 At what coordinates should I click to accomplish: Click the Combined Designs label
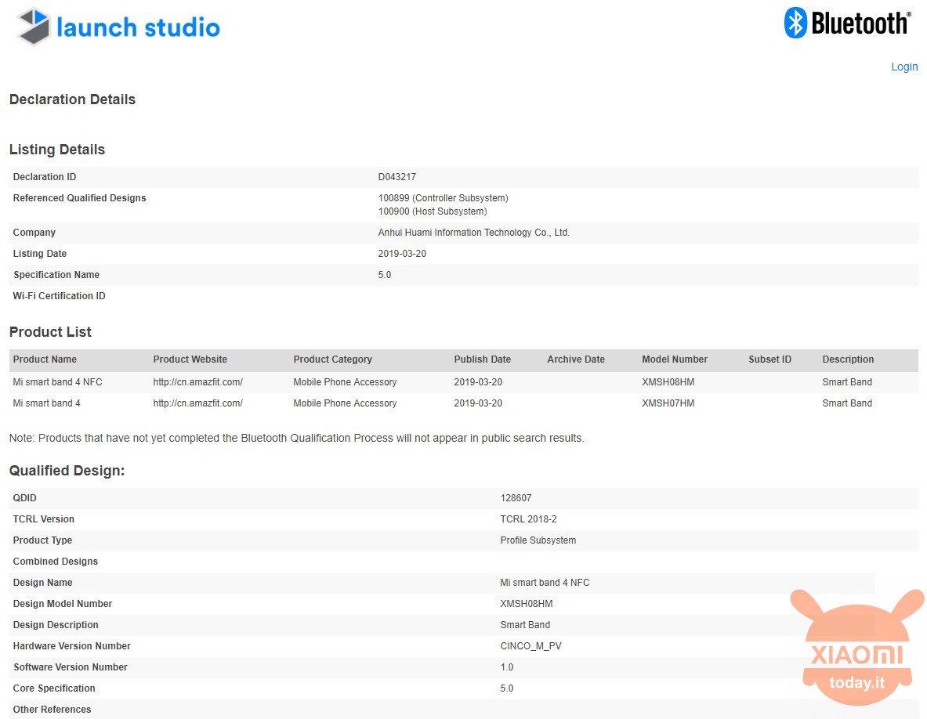[56, 562]
